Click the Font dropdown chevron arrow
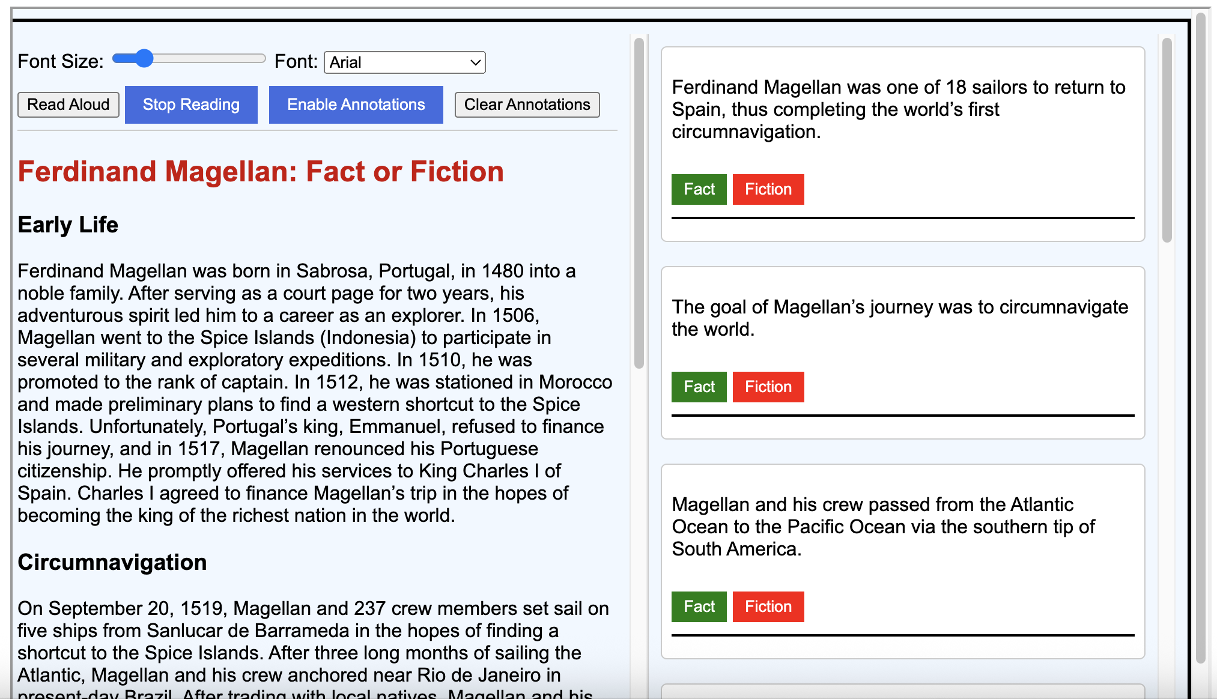Screen dimensions: 1217x699 click(475, 62)
